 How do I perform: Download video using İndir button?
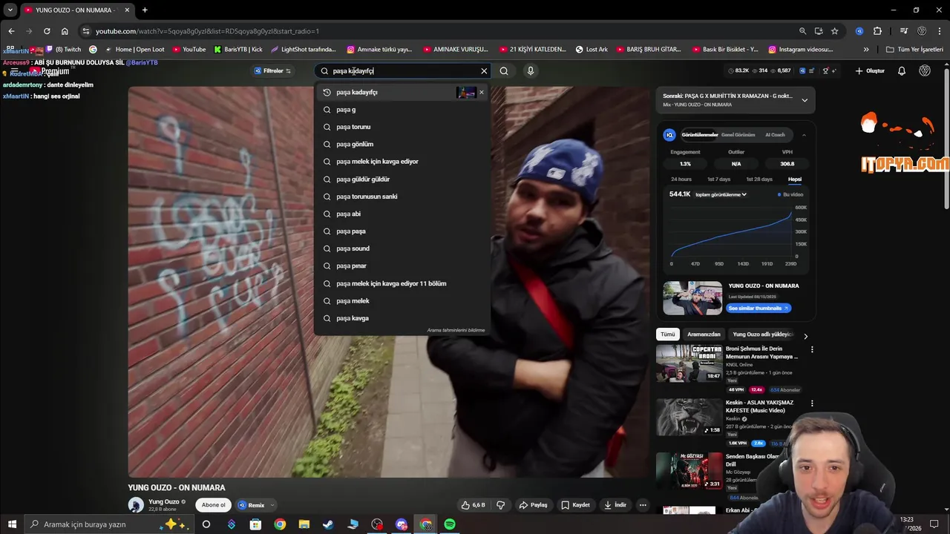(615, 505)
